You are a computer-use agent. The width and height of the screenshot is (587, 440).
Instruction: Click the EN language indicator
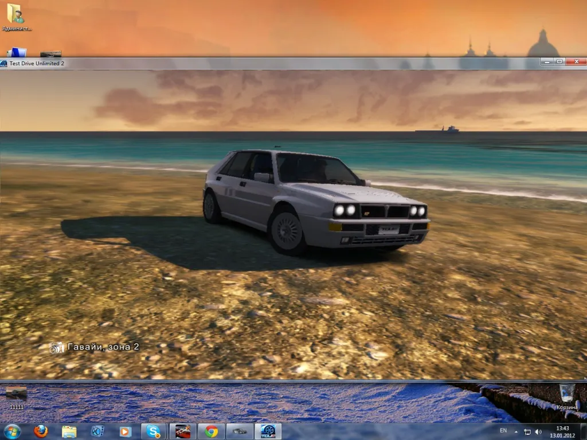(503, 431)
